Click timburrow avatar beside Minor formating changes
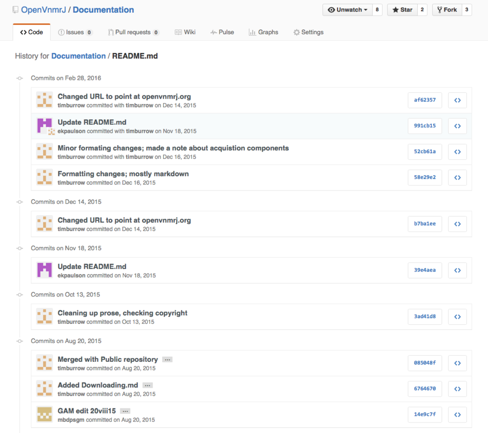The image size is (488, 433). [44, 152]
